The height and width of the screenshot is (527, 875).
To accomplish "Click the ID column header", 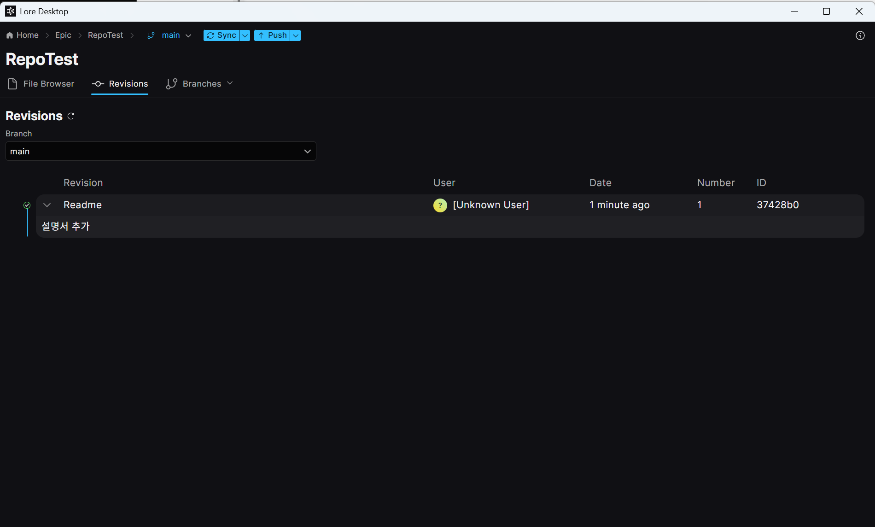I will coord(761,183).
